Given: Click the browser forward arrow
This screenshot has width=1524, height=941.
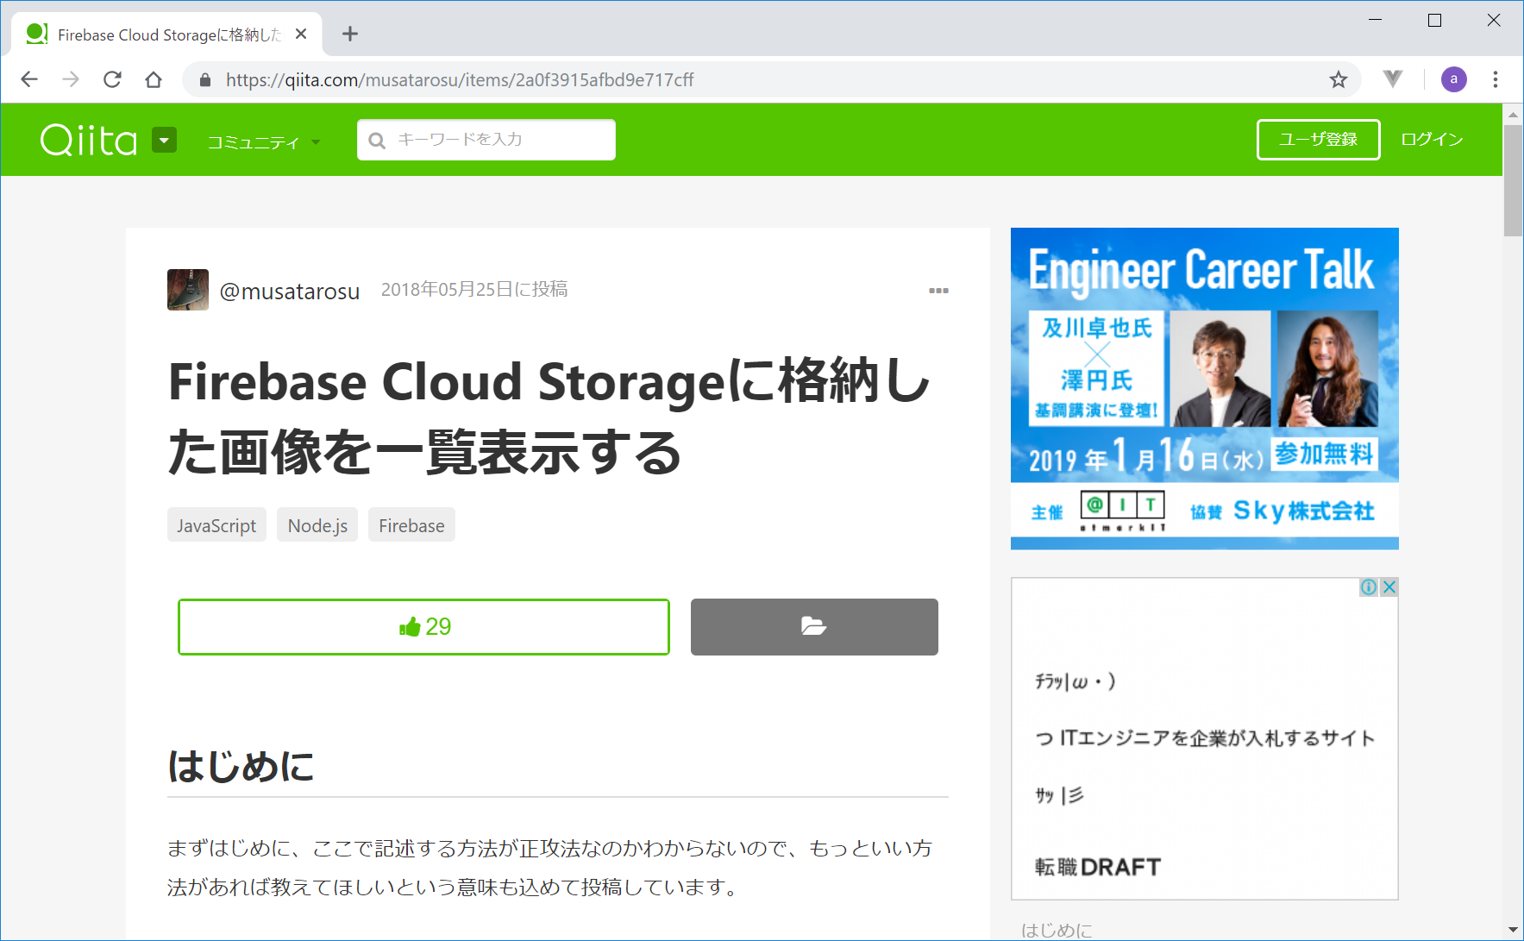Looking at the screenshot, I should coord(71,79).
